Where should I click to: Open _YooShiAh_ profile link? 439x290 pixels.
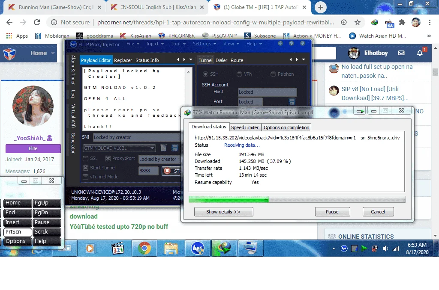click(30, 138)
